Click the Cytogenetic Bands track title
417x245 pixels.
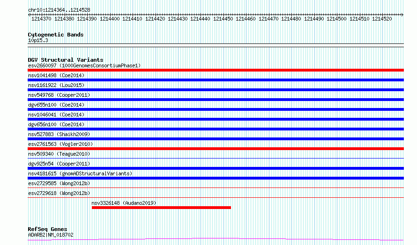56,35
